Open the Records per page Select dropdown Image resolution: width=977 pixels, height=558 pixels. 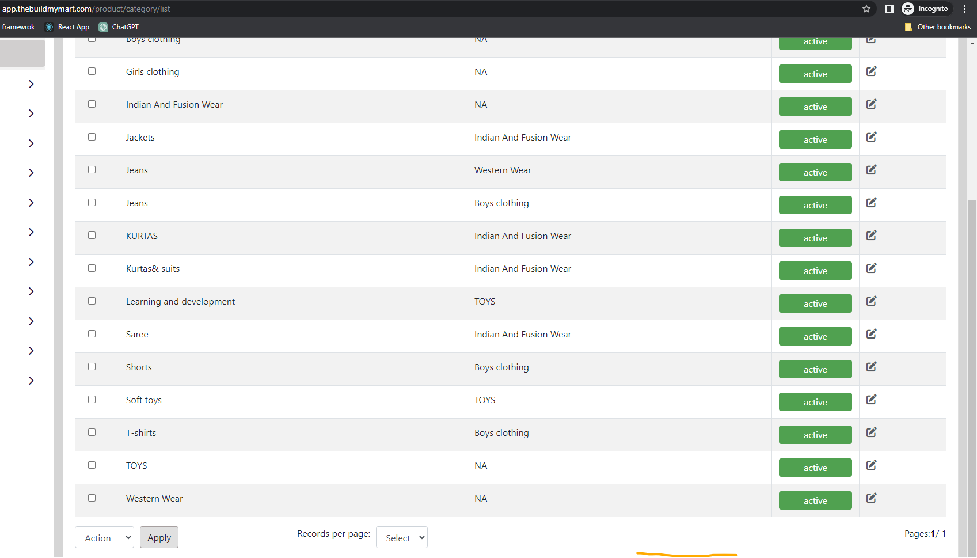click(x=402, y=537)
